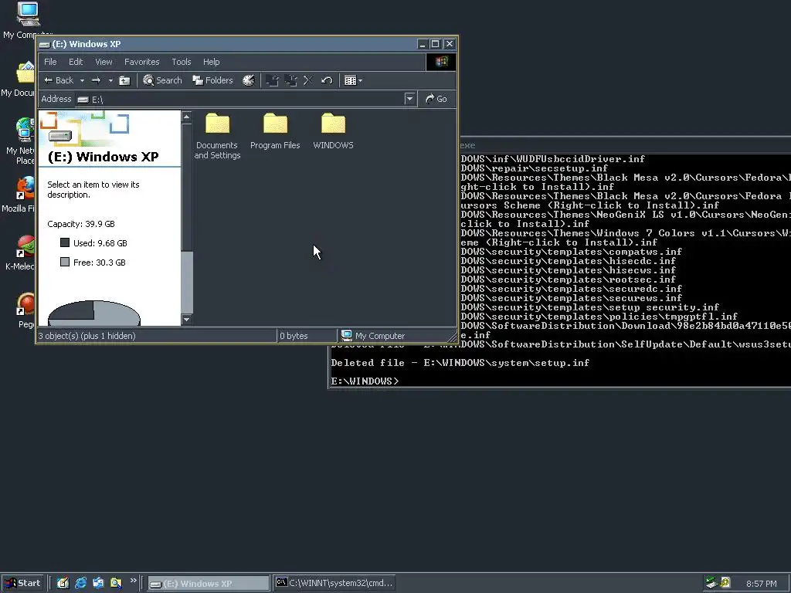Switch to (E:) Windows XP taskbar button
791x593 pixels.
point(209,584)
